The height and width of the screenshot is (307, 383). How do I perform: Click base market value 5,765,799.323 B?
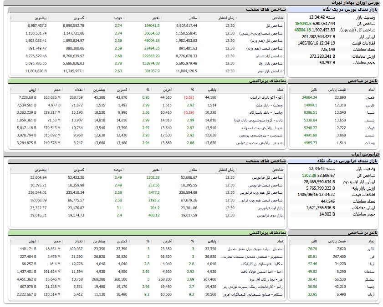click(x=321, y=188)
